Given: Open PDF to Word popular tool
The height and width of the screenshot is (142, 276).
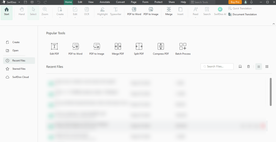Looking at the screenshot, I should (x=75, y=49).
